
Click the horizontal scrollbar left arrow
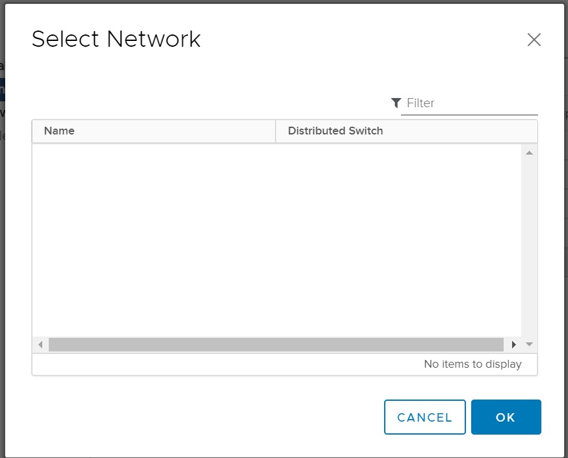click(x=40, y=344)
